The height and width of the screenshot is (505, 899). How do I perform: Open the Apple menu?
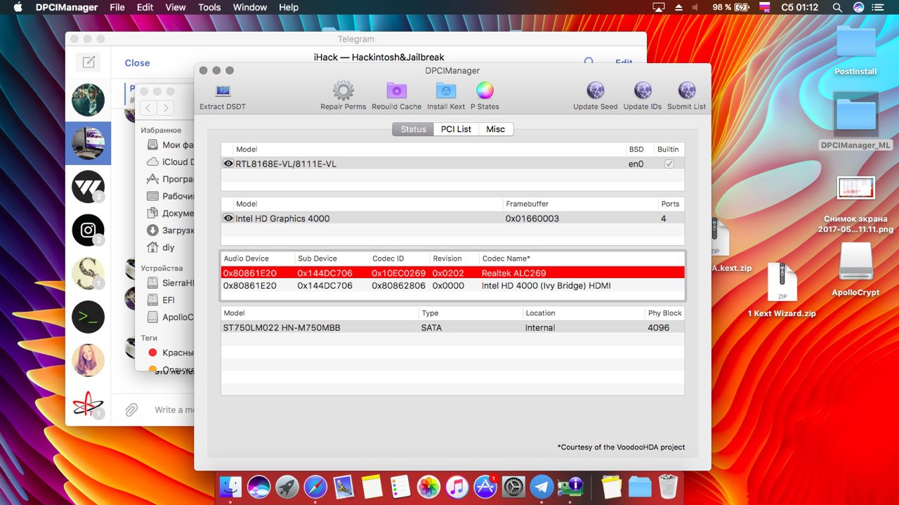point(18,7)
